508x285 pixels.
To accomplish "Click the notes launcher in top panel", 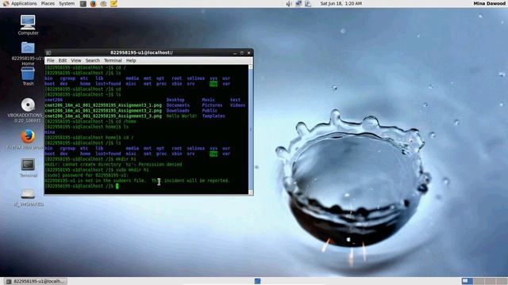I will click(x=114, y=3).
